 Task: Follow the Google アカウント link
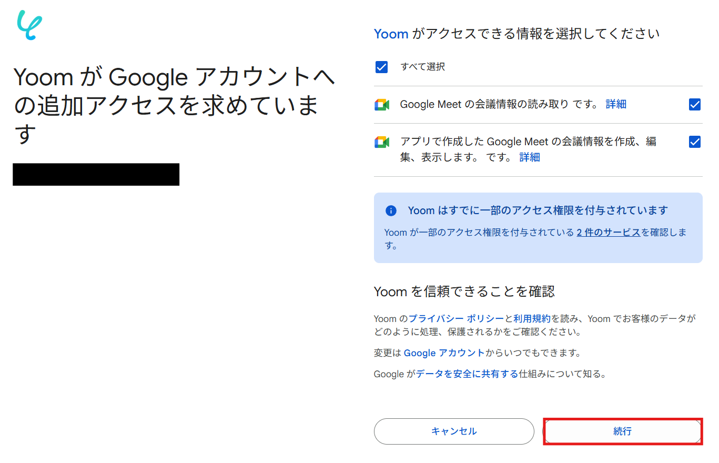coord(444,353)
